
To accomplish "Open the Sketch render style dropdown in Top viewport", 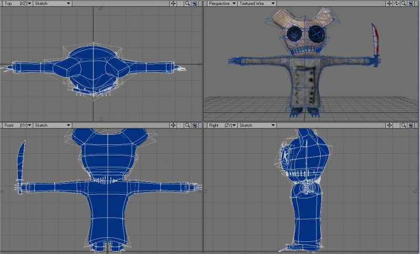I will pyautogui.click(x=52, y=3).
